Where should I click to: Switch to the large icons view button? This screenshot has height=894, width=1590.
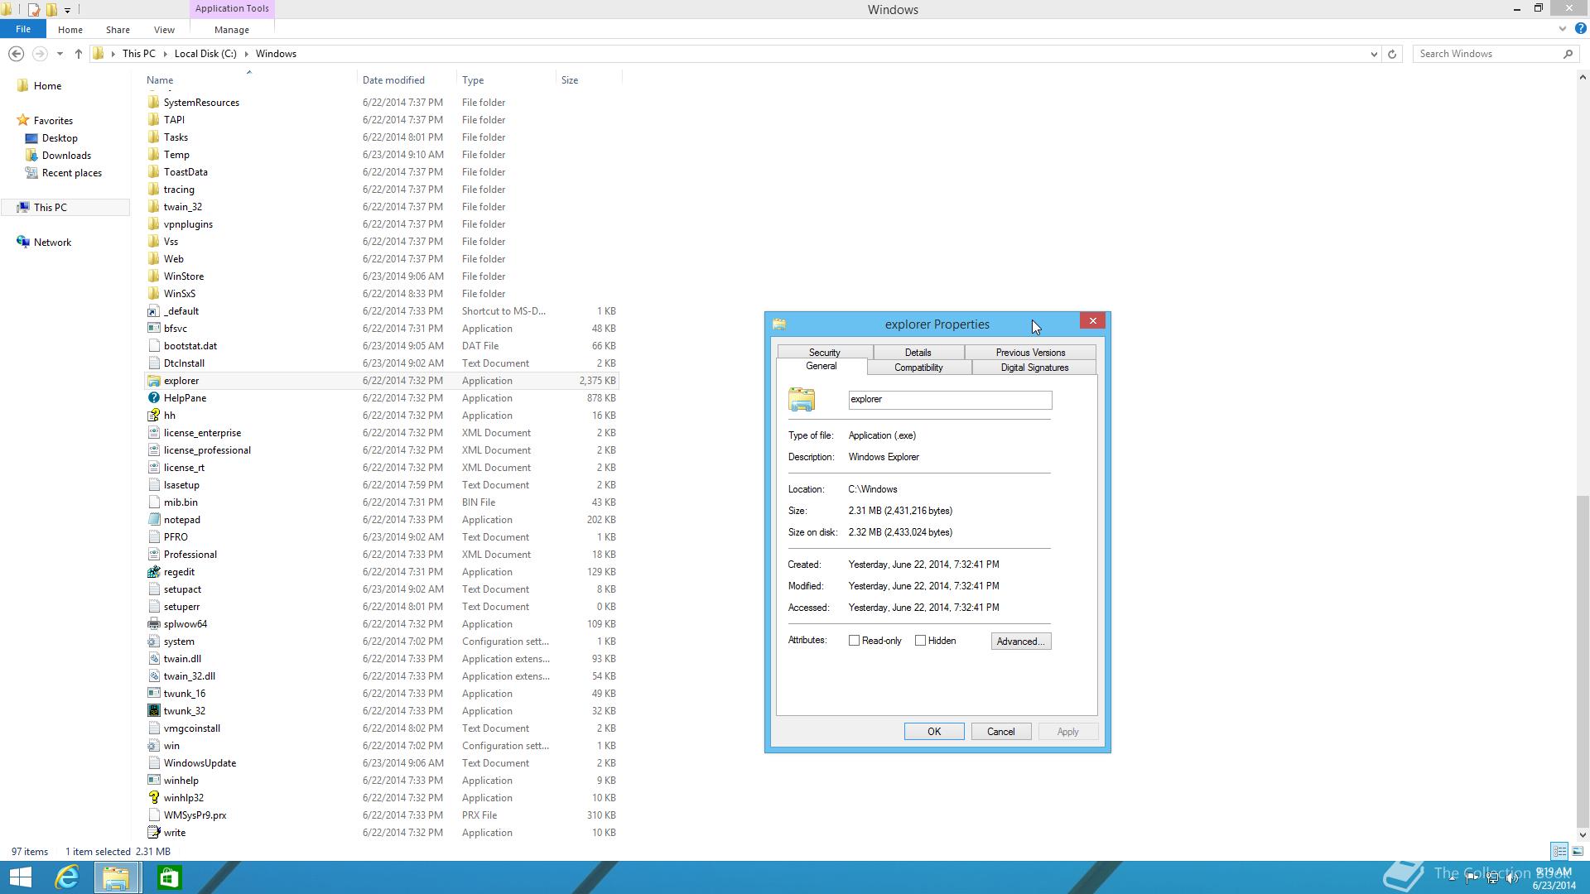1578,851
